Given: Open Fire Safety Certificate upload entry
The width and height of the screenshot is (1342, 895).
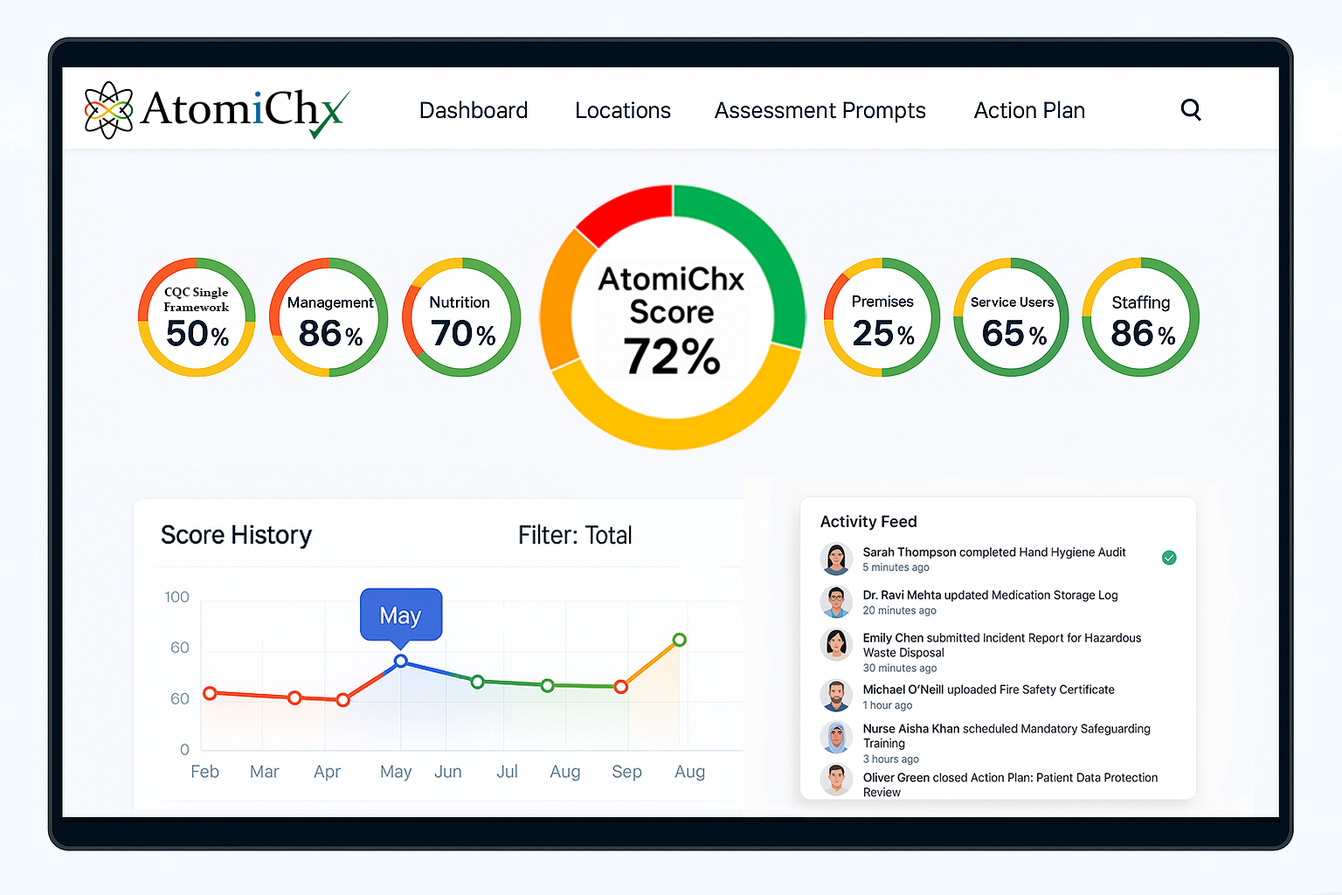Looking at the screenshot, I should click(x=999, y=697).
